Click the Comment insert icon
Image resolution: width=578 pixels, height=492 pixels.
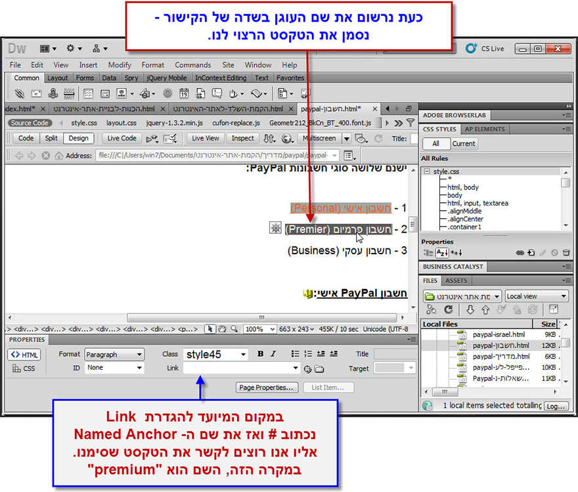(217, 93)
